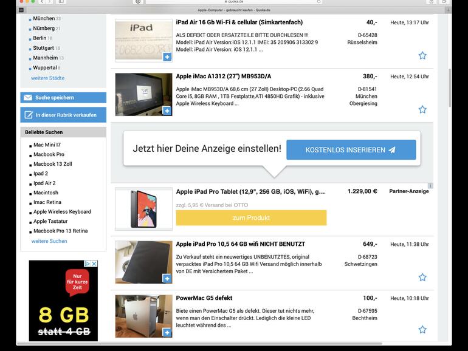Open Apple iPad Pro Tablet 12,9" partner listing title

click(x=250, y=192)
